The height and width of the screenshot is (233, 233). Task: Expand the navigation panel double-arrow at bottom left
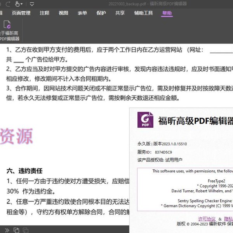click(7, 230)
